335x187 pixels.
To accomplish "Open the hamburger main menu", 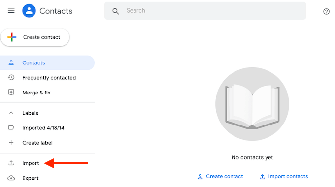I will tap(11, 11).
